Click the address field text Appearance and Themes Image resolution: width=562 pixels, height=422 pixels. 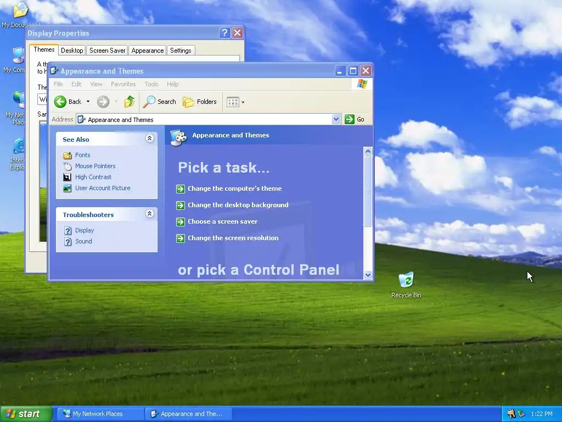tap(120, 120)
